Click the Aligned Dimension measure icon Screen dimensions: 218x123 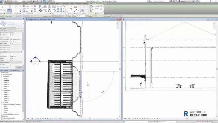pyautogui.click(x=76, y=7)
